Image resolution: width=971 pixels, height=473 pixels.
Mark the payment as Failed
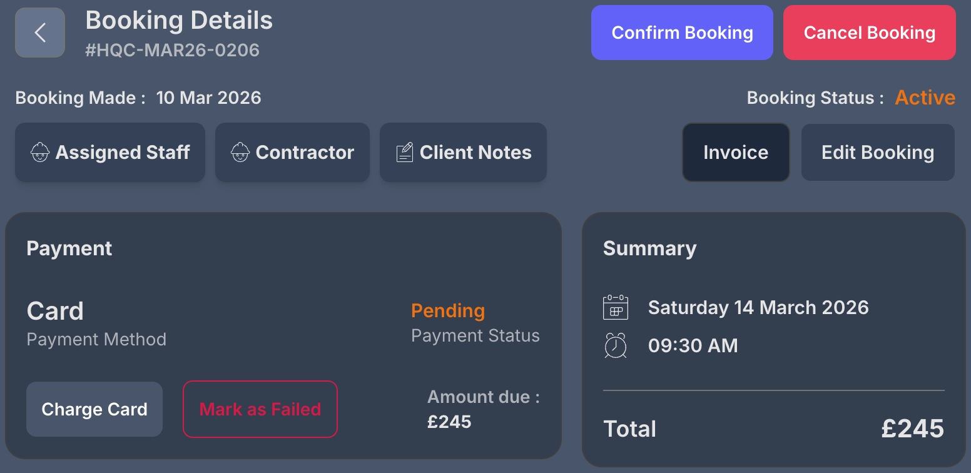[x=260, y=409]
